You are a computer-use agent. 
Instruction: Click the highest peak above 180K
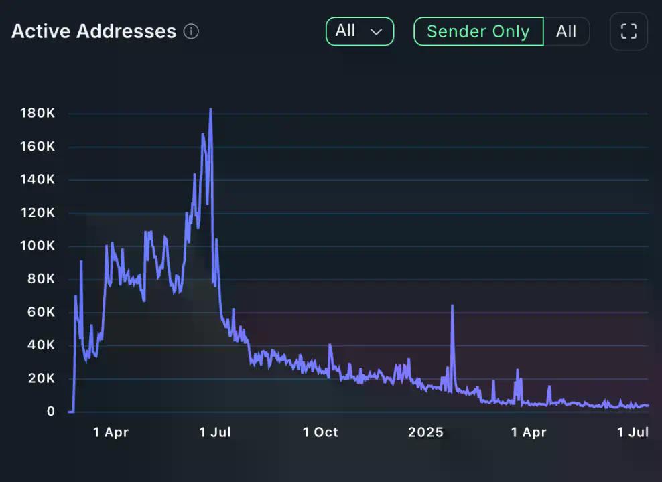[x=210, y=110]
